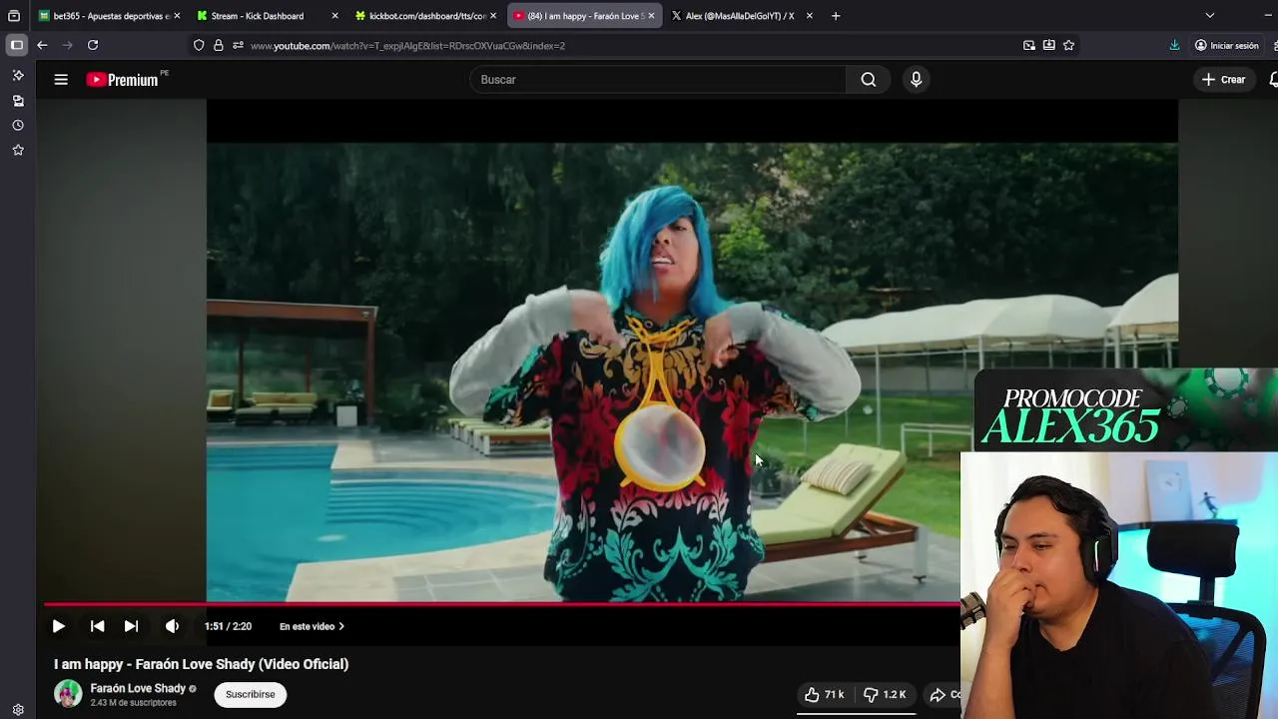
Task: Open sidebar settings gear icon
Action: point(18,710)
